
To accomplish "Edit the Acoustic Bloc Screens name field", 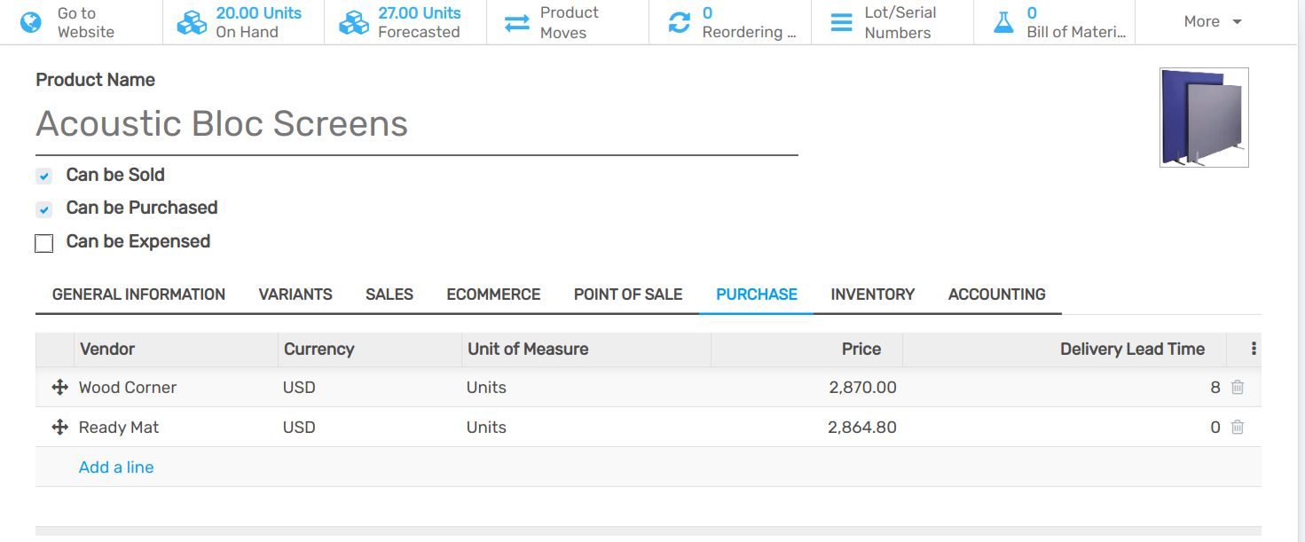I will tap(416, 124).
